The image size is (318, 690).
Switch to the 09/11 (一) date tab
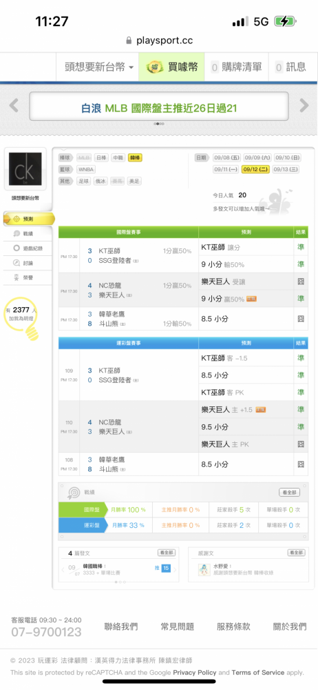[x=226, y=170]
